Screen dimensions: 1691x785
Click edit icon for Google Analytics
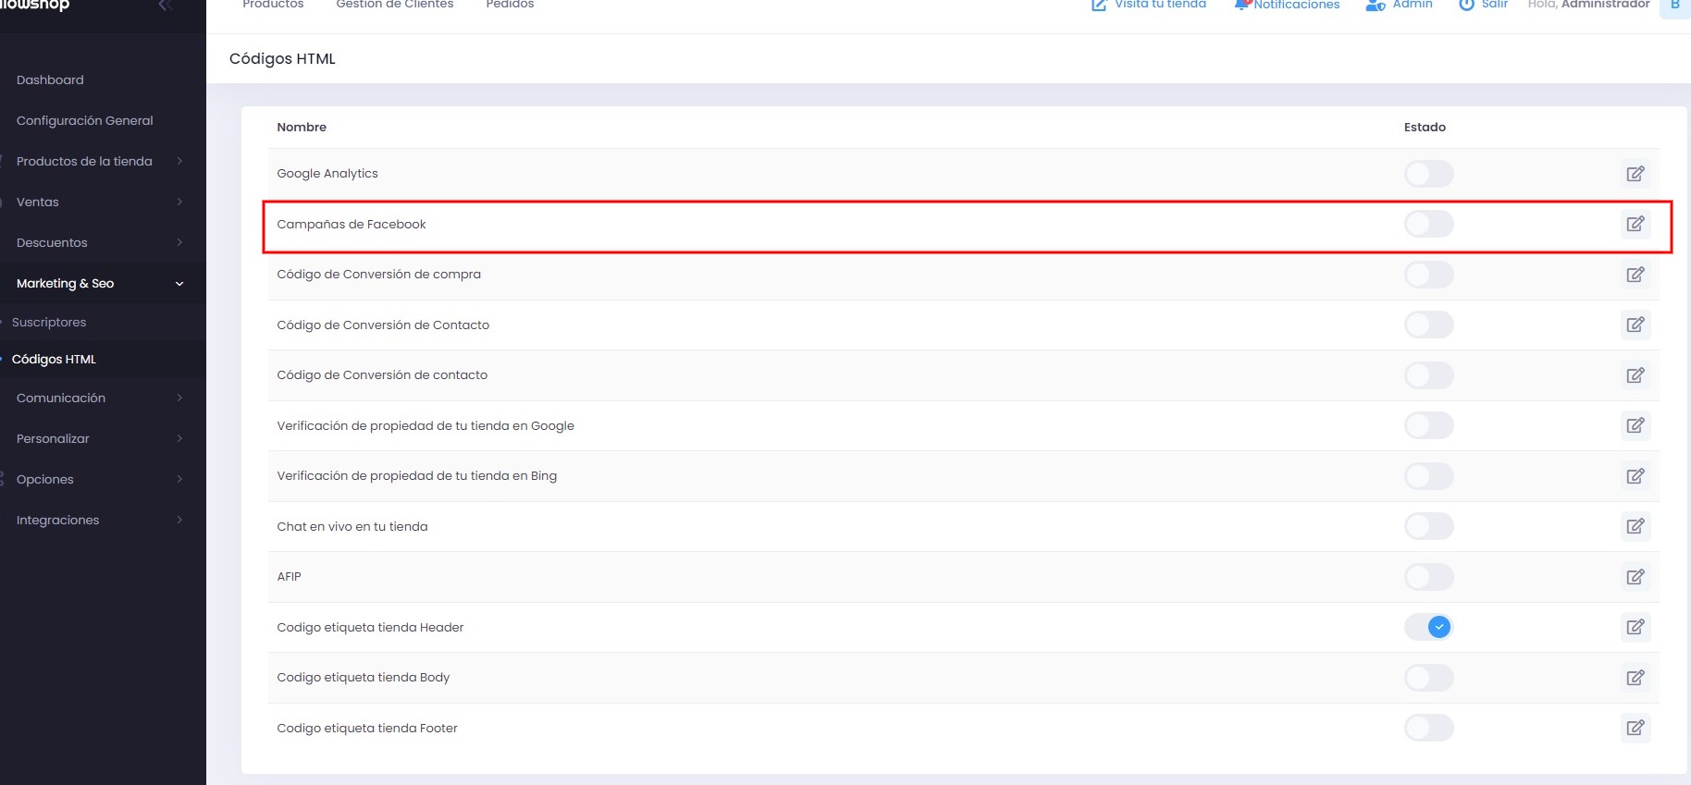tap(1635, 174)
